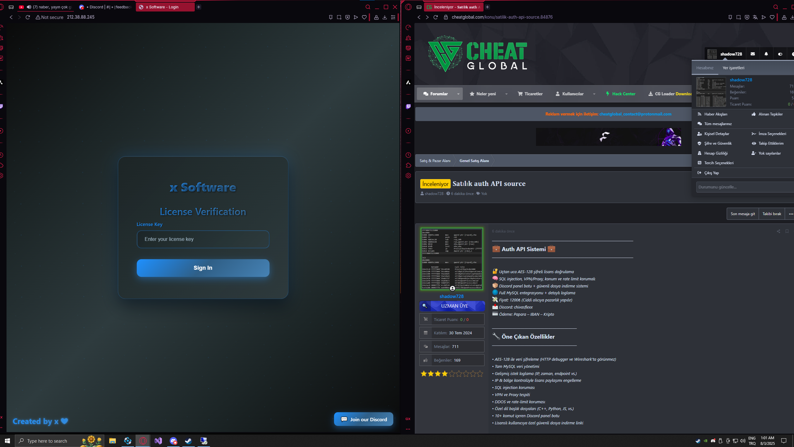The height and width of the screenshot is (447, 794).
Task: Expand the Forumlar dropdown arrow
Action: [458, 94]
